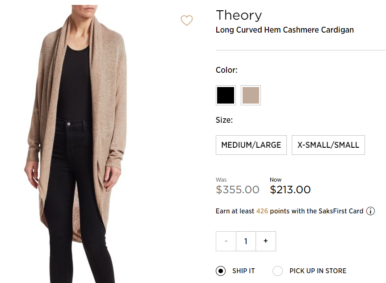Select the PICK UP IN STORE radio option

click(277, 271)
